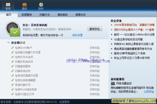Click the checkmark next to 检测Guest帐户

coord(12,48)
